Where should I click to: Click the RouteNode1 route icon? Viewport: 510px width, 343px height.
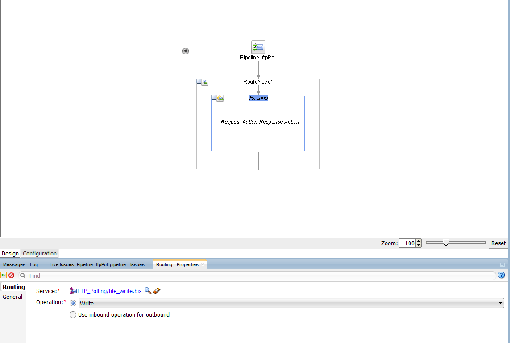click(205, 82)
